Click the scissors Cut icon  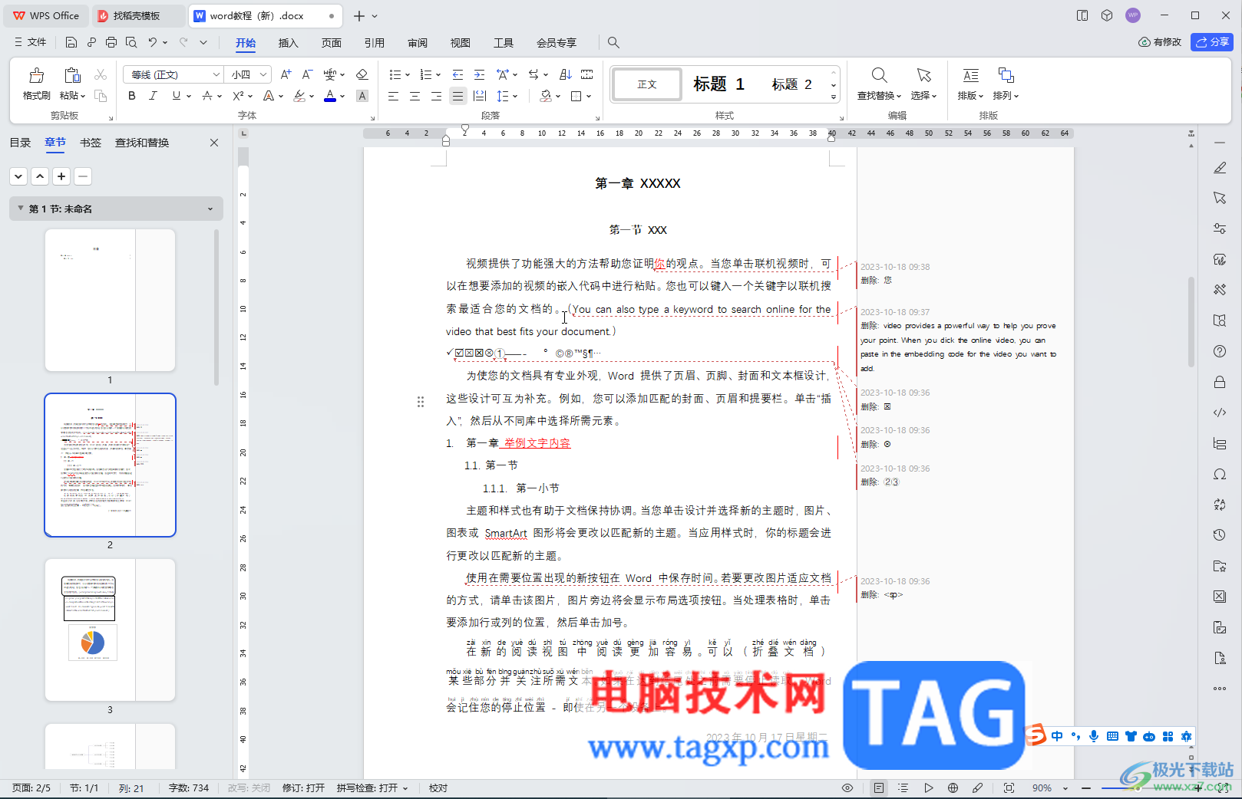tap(101, 74)
